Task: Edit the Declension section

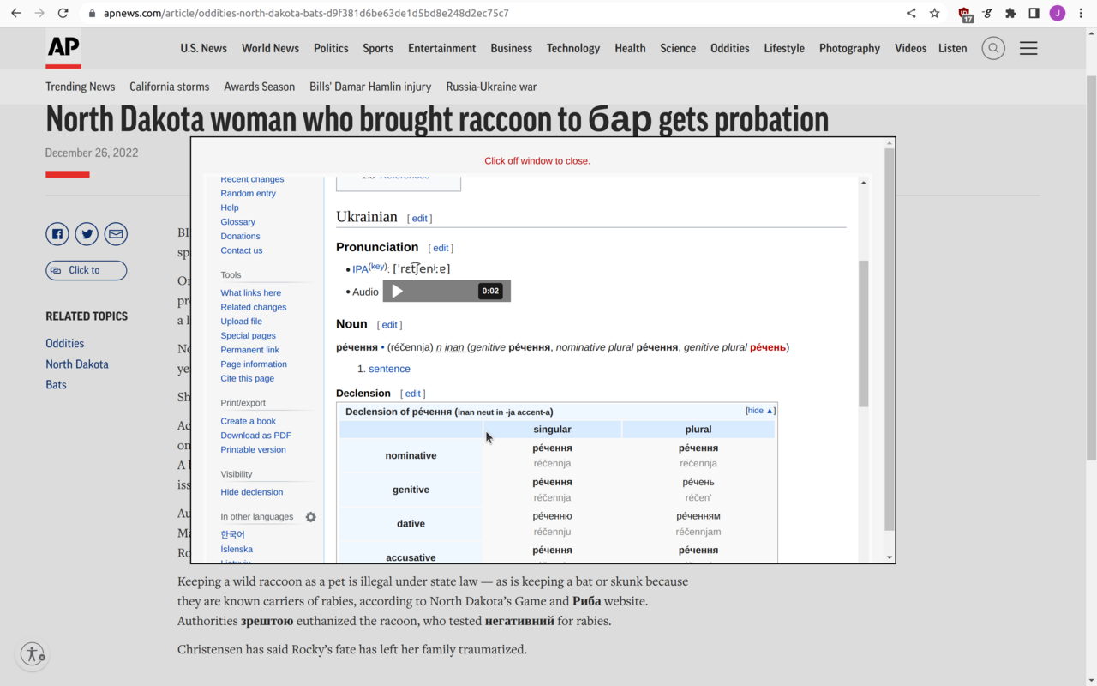Action: tap(412, 394)
